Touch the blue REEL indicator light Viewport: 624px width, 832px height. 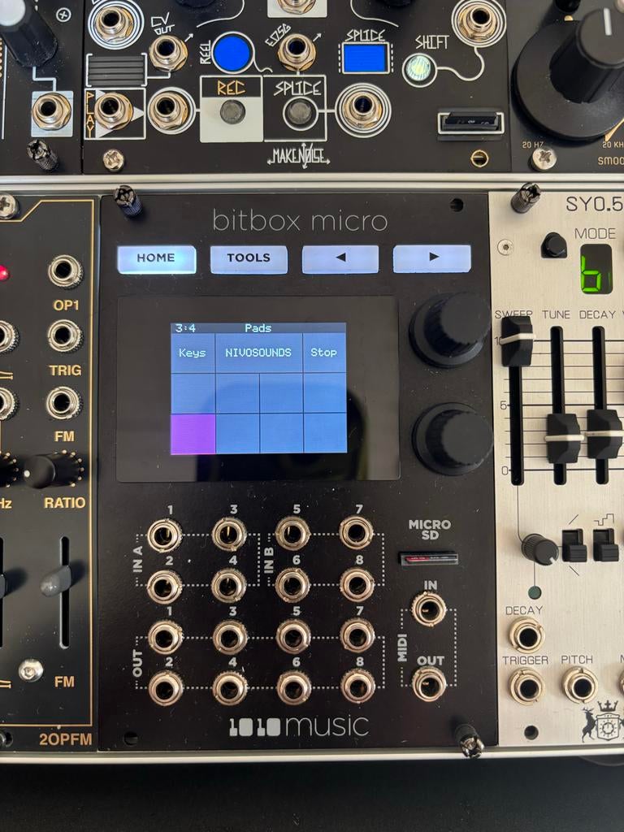pyautogui.click(x=232, y=53)
